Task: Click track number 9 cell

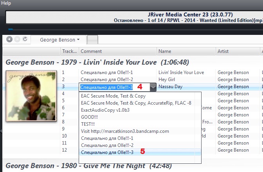Action: 63,129
